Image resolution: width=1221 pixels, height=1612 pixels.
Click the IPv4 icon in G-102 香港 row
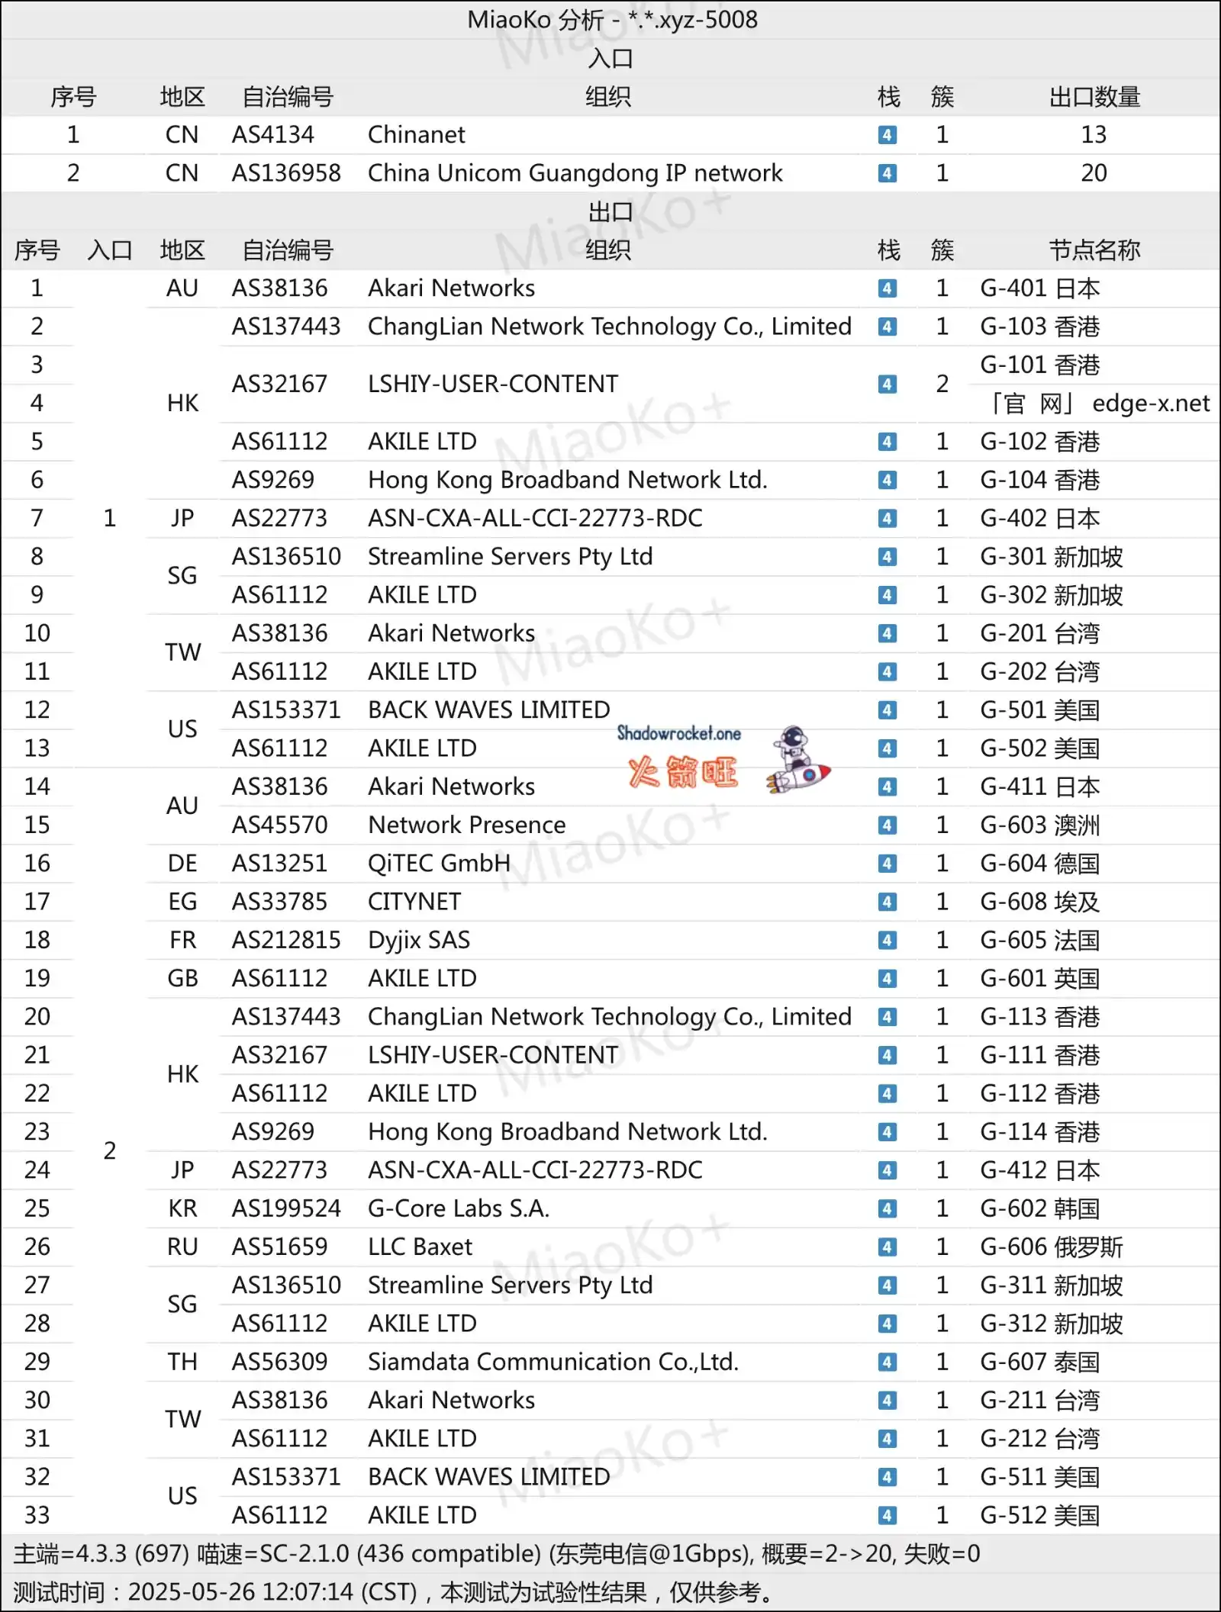887,442
